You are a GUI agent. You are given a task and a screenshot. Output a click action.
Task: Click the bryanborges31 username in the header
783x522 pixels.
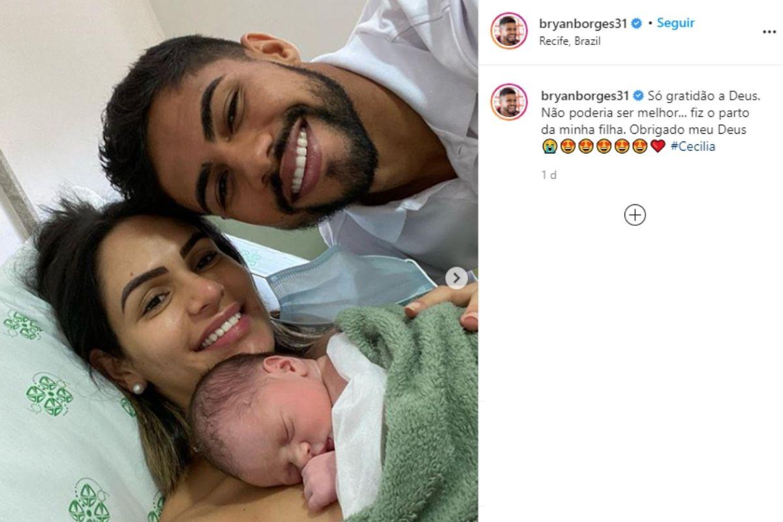point(584,23)
